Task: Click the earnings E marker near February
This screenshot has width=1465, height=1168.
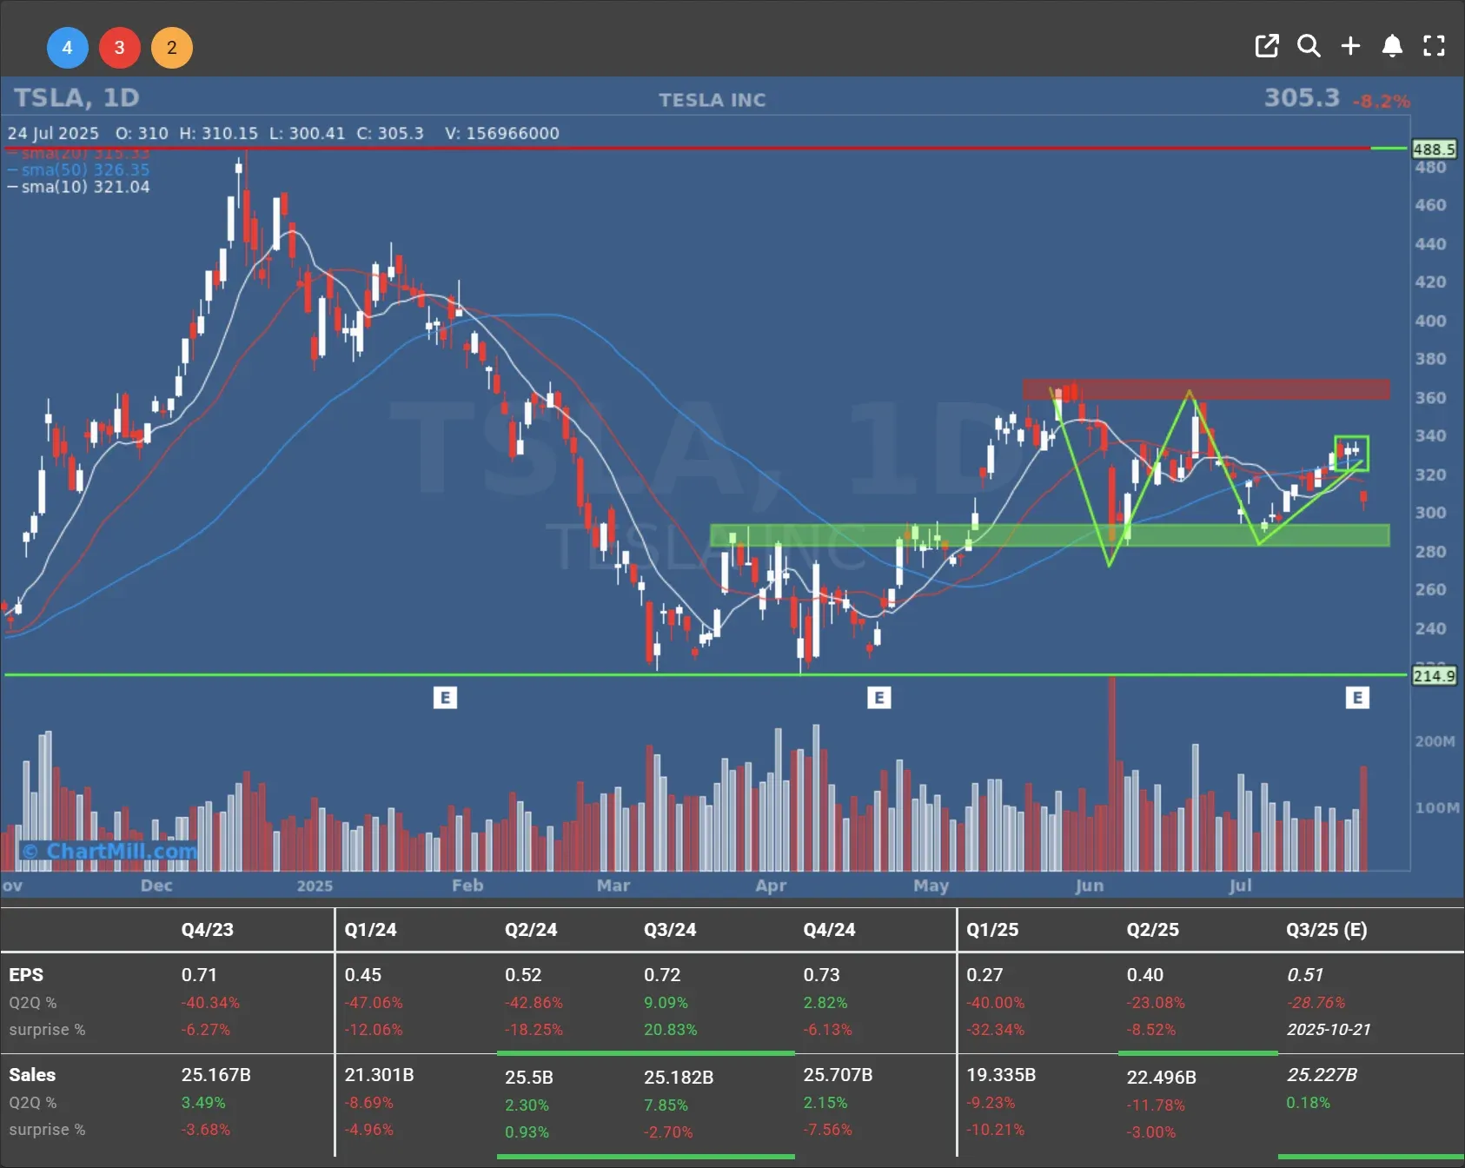Action: click(x=445, y=697)
